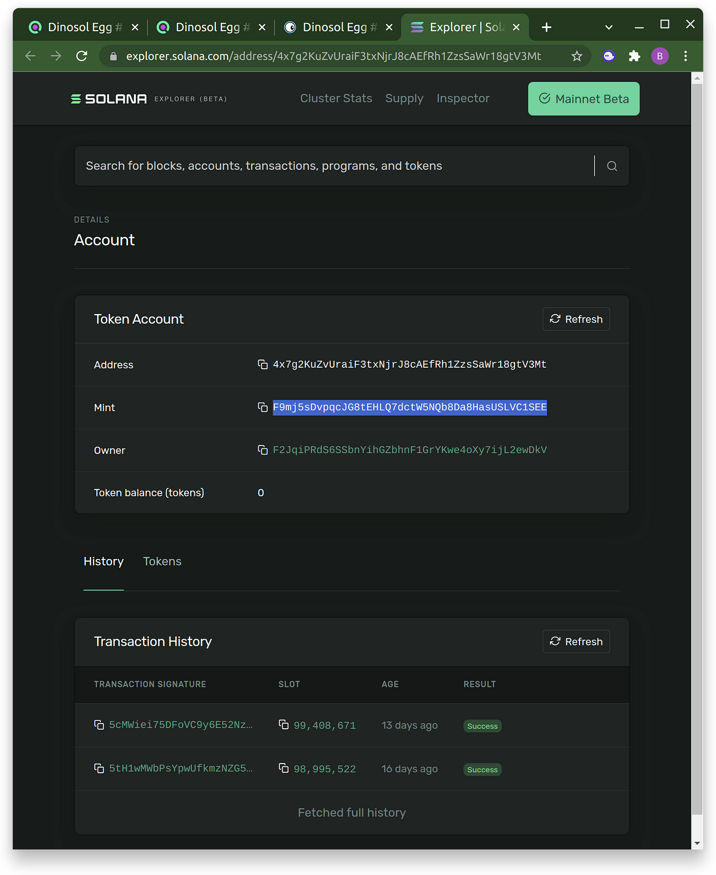Copy the Owner address icon
716x875 pixels.
(263, 450)
